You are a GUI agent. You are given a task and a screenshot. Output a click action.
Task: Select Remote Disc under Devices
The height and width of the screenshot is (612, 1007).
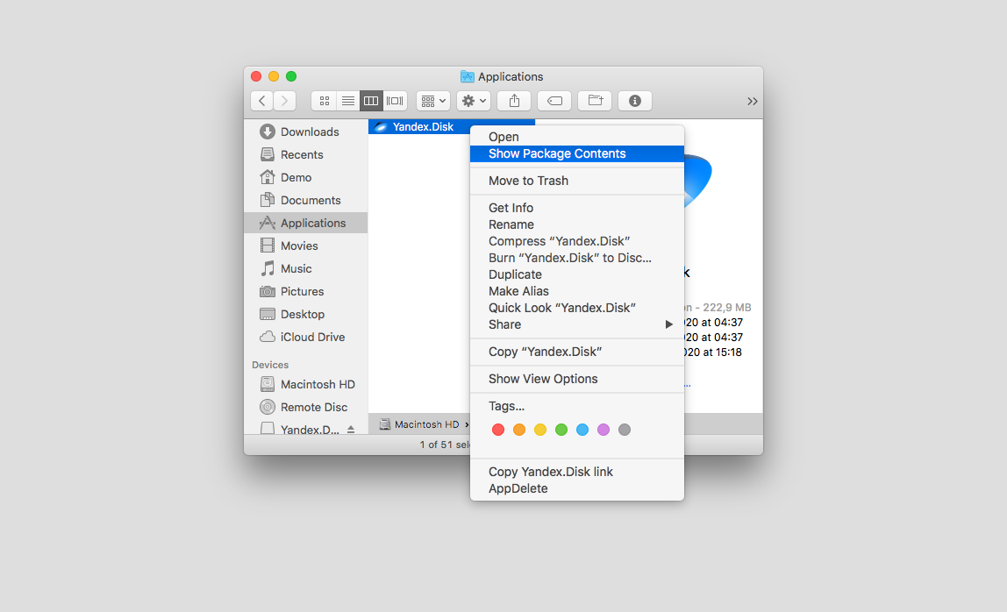[x=305, y=407]
